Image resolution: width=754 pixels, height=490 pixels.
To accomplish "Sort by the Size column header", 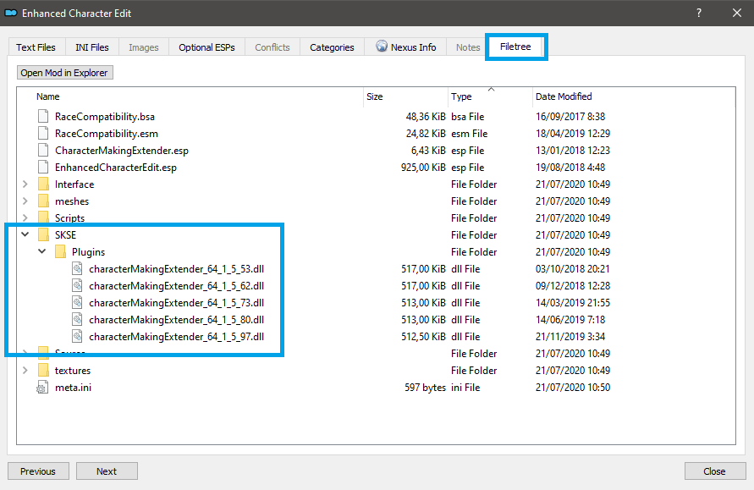I will pyautogui.click(x=375, y=96).
